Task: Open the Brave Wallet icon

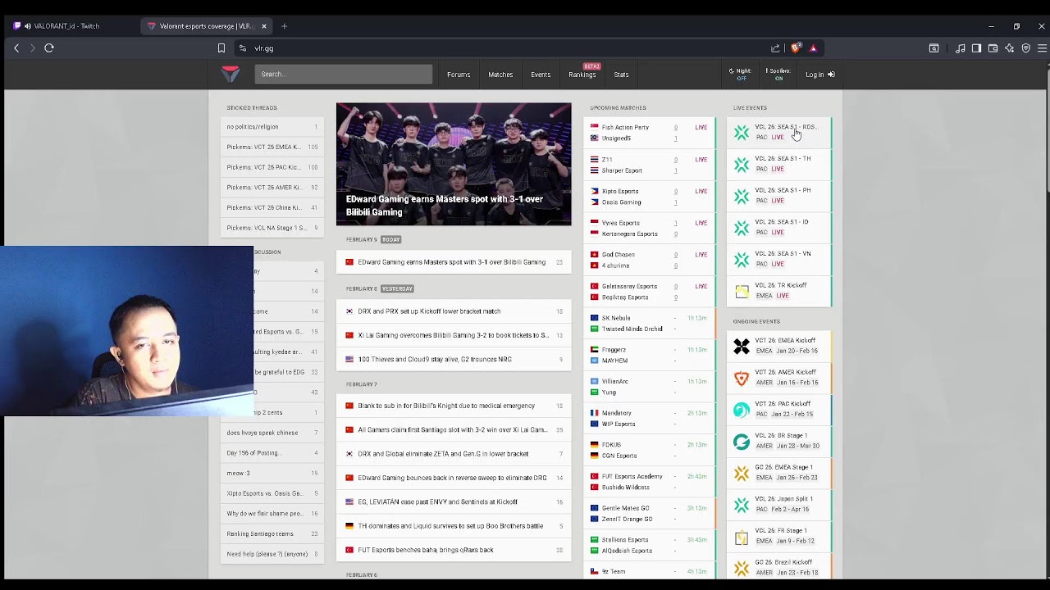Action: tap(993, 48)
